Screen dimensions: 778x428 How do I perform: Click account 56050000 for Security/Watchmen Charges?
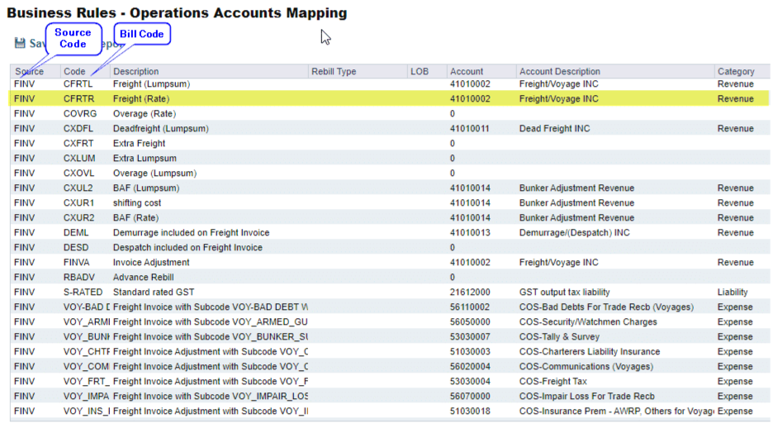click(470, 322)
